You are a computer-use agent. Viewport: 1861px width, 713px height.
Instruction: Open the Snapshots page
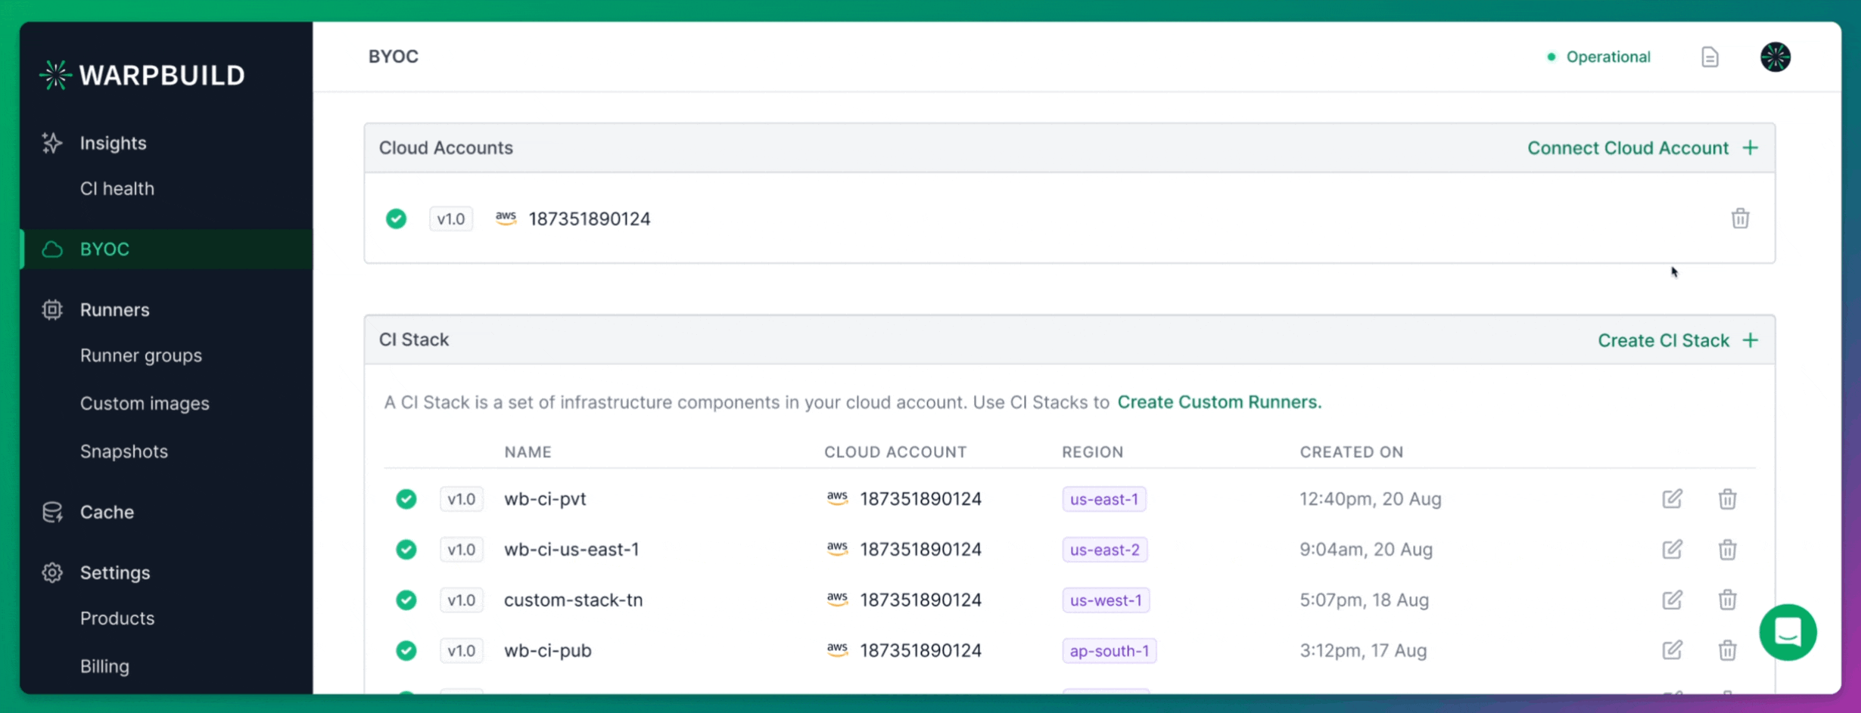pos(124,451)
